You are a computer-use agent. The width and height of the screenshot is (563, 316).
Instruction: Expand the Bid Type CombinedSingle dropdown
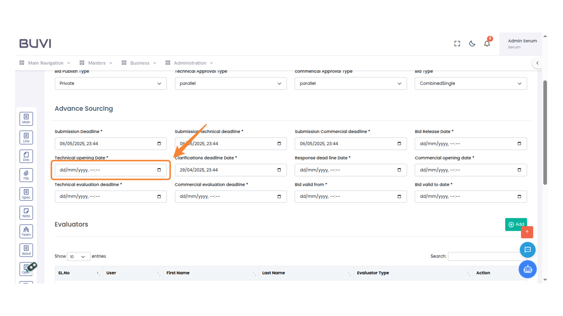[x=470, y=83]
